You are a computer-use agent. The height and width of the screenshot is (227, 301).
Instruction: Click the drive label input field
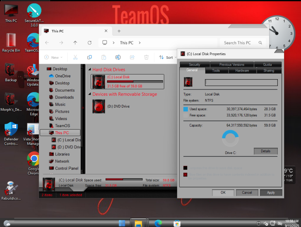[241, 82]
